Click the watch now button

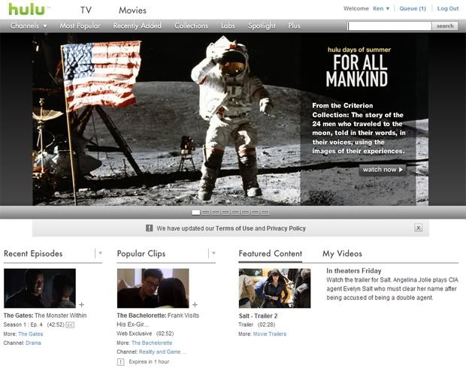[x=383, y=170]
